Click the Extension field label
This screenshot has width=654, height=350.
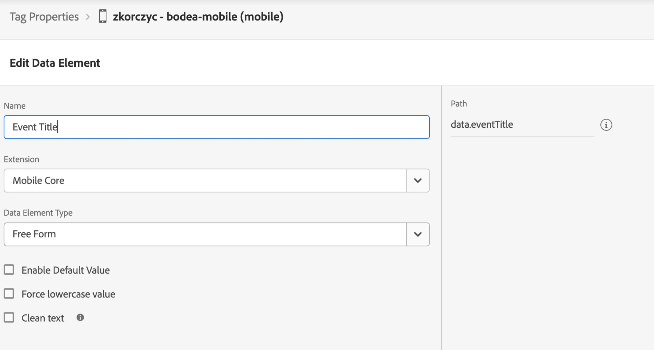(21, 159)
